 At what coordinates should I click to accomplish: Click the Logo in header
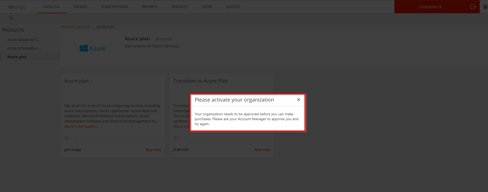tap(17, 7)
